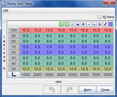Click the black down-triangle decrement icon
Screen dimensions: 117x97
click(83, 24)
